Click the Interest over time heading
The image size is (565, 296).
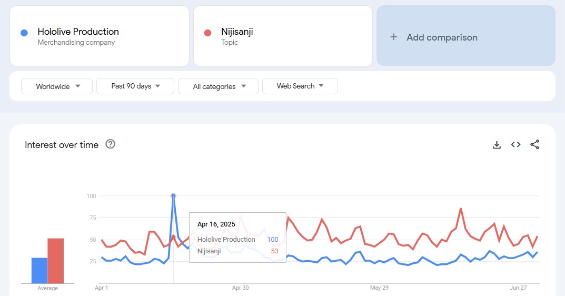62,145
